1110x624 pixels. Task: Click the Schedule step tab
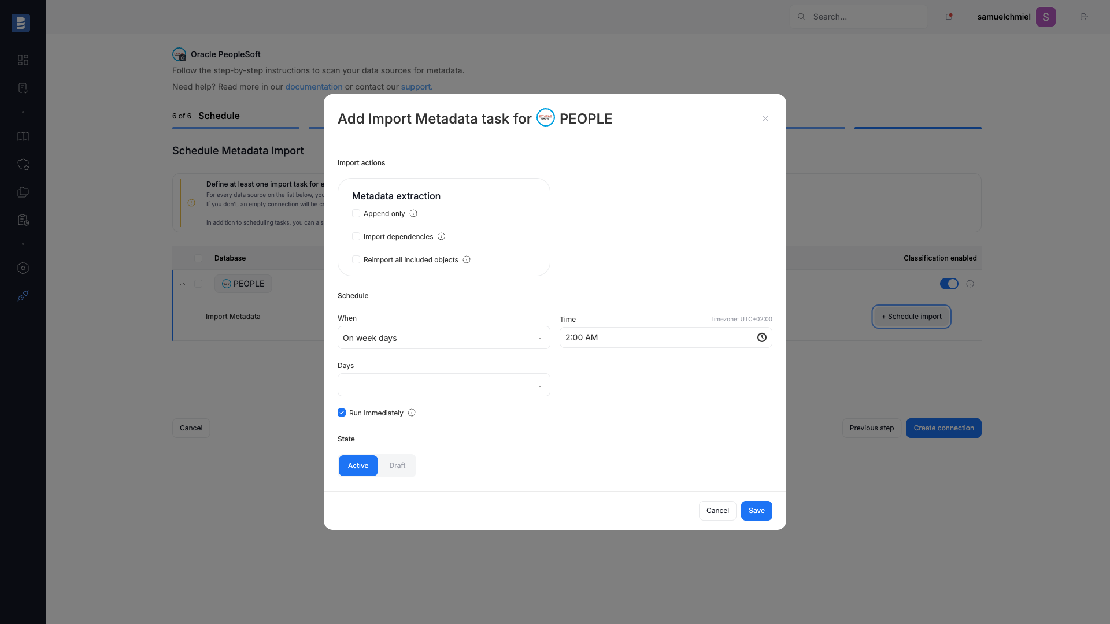[219, 116]
